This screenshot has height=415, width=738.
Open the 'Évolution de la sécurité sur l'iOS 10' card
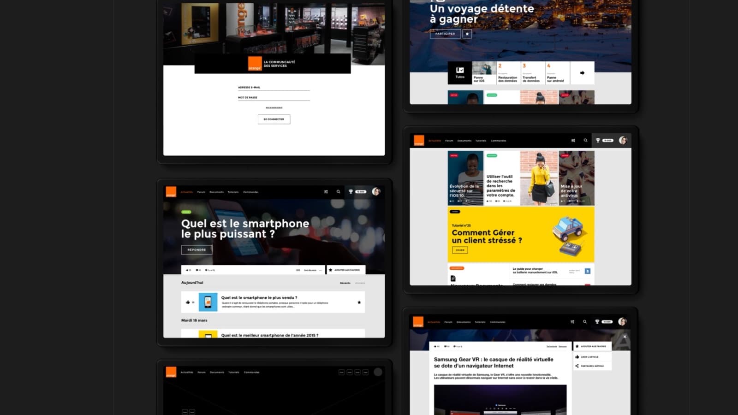[465, 178]
